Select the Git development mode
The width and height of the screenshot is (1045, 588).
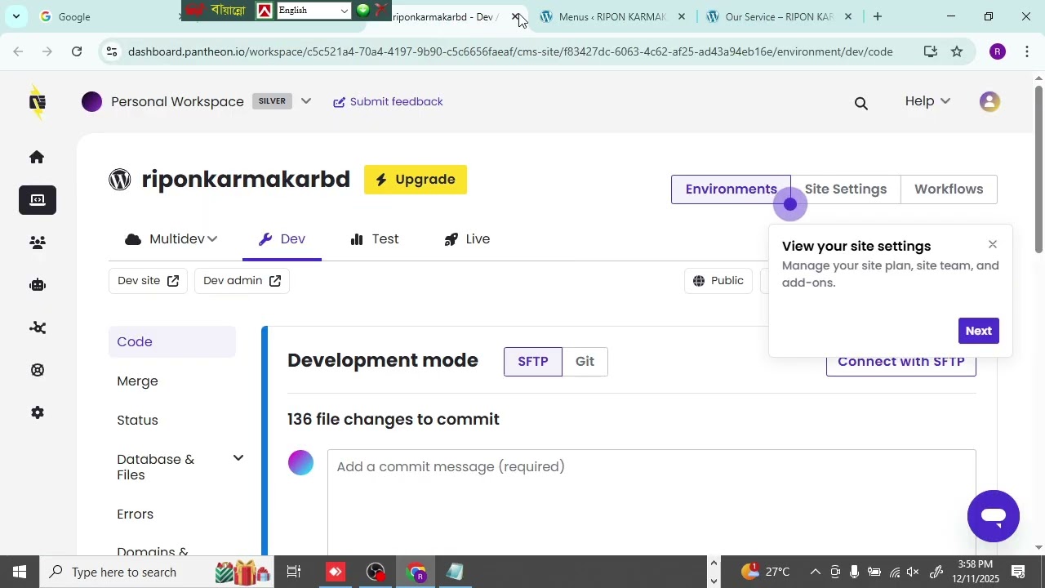(x=585, y=361)
